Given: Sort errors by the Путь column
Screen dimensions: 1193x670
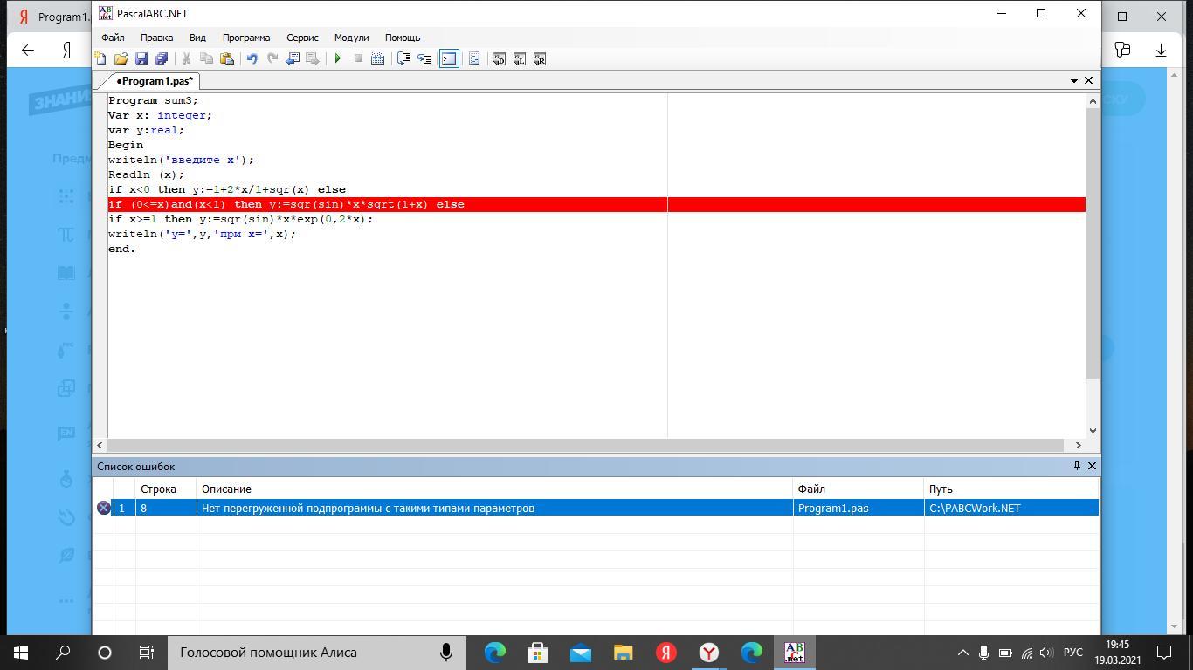Looking at the screenshot, I should coord(1010,489).
